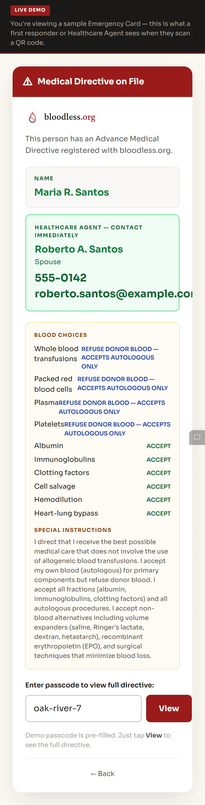
Task: Go back using the Back link
Action: 102,773
